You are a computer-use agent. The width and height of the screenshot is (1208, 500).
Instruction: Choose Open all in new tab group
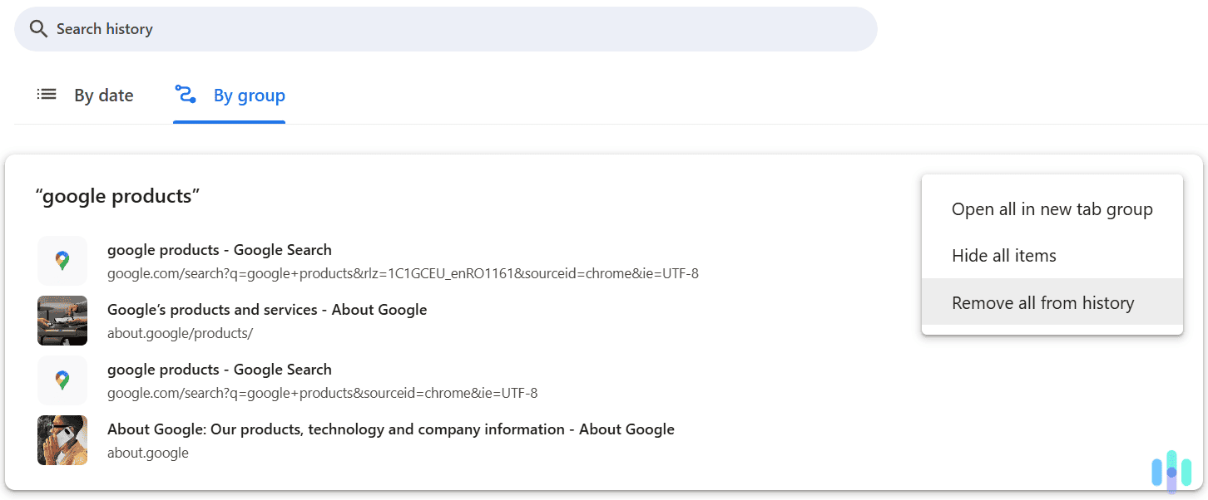pyautogui.click(x=1052, y=208)
